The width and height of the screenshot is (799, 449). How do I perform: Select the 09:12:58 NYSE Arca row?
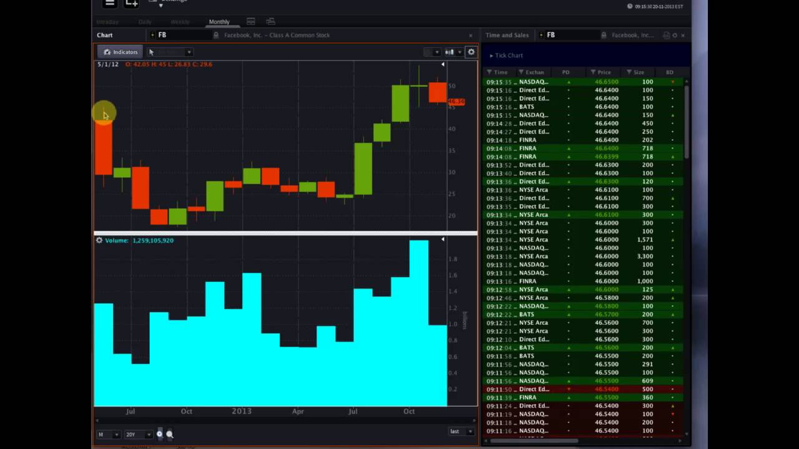pos(583,289)
